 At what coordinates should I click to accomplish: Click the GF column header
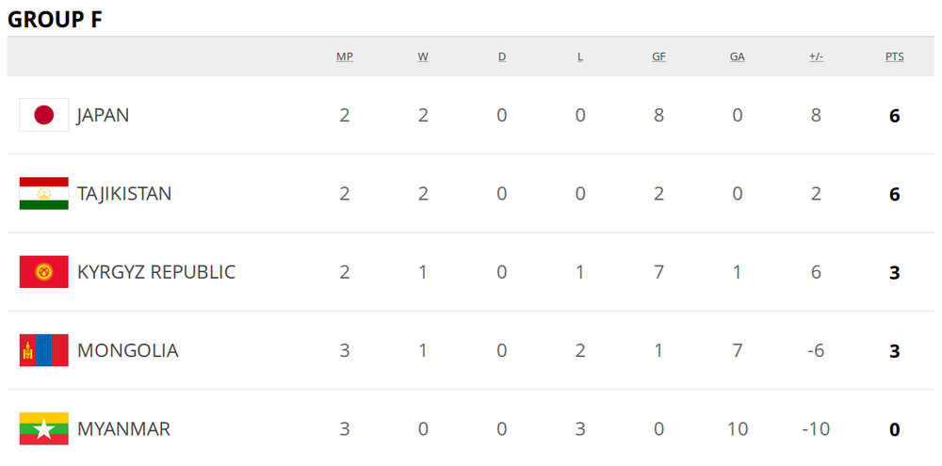[658, 56]
